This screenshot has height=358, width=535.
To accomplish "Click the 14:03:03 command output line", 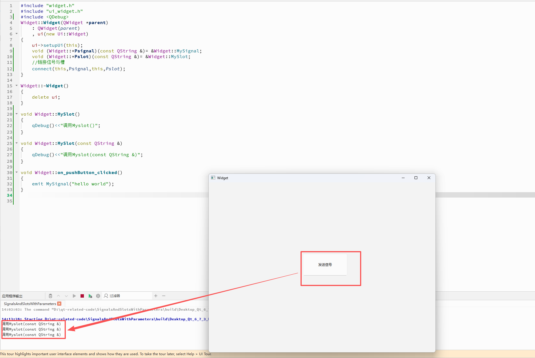I will (105, 310).
